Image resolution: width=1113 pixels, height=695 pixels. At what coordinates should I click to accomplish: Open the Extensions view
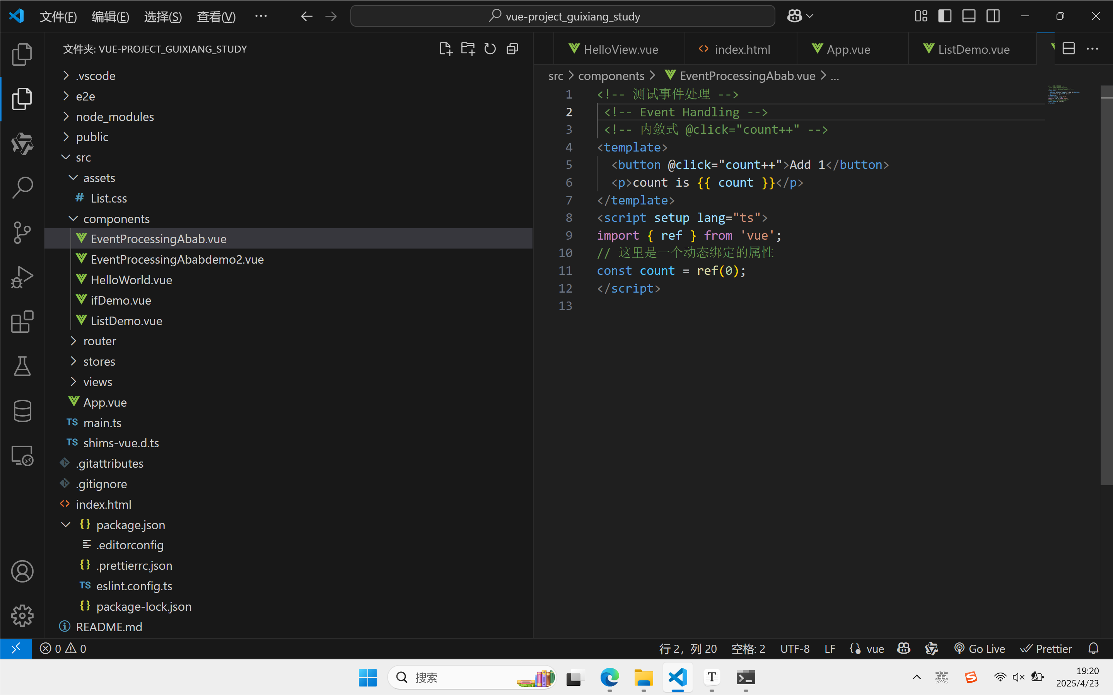tap(22, 322)
